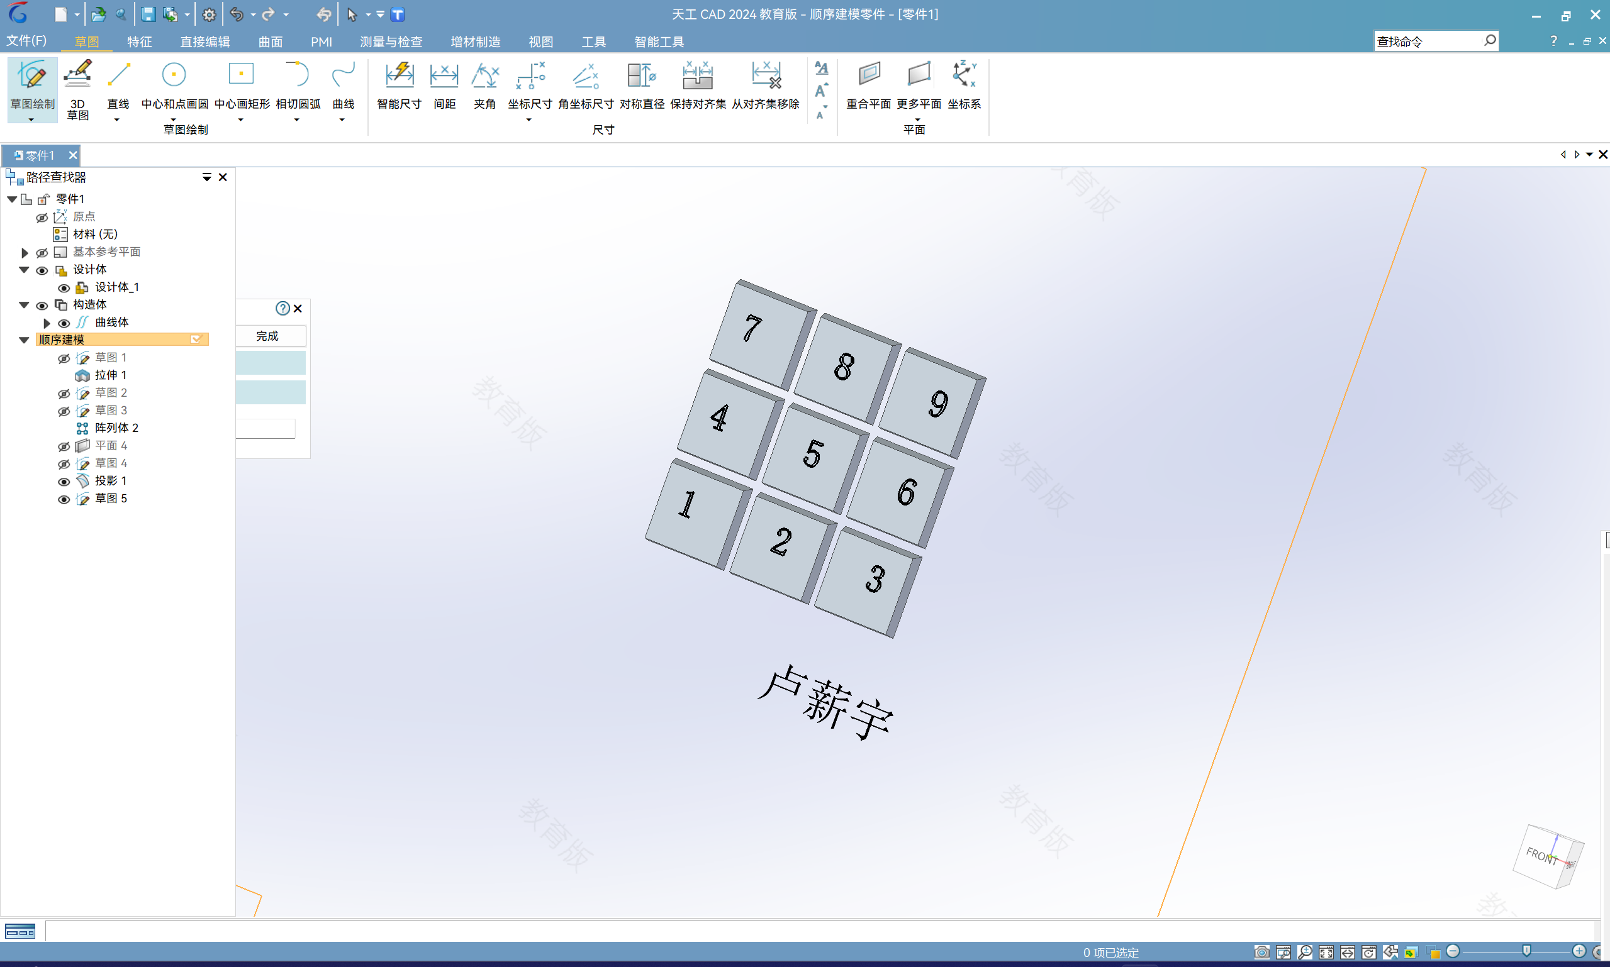
Task: Toggle visibility of 陈列体2 array
Action: click(64, 428)
